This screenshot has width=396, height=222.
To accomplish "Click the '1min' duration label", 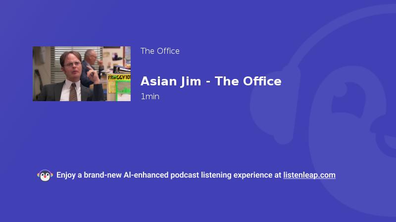I will [x=150, y=97].
